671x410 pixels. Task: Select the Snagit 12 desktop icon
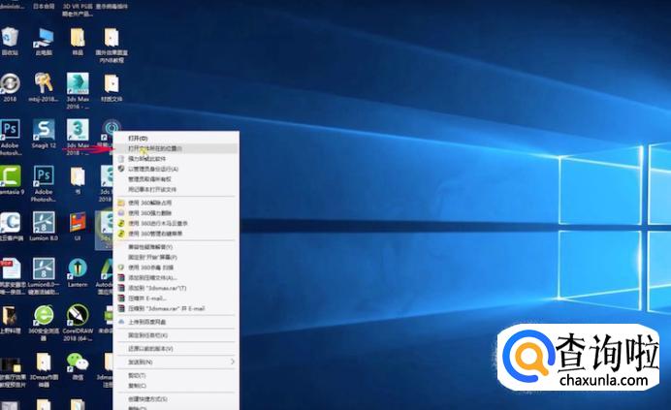[44, 134]
